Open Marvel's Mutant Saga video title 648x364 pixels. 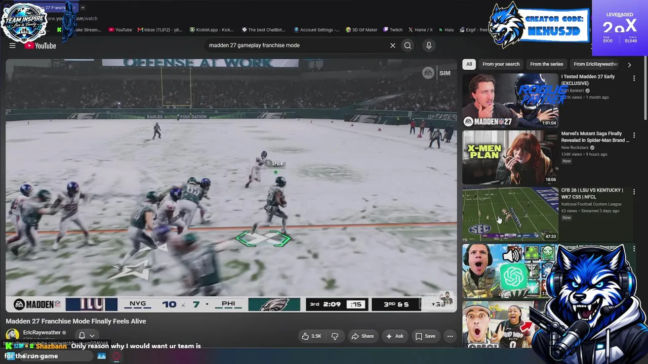click(595, 136)
